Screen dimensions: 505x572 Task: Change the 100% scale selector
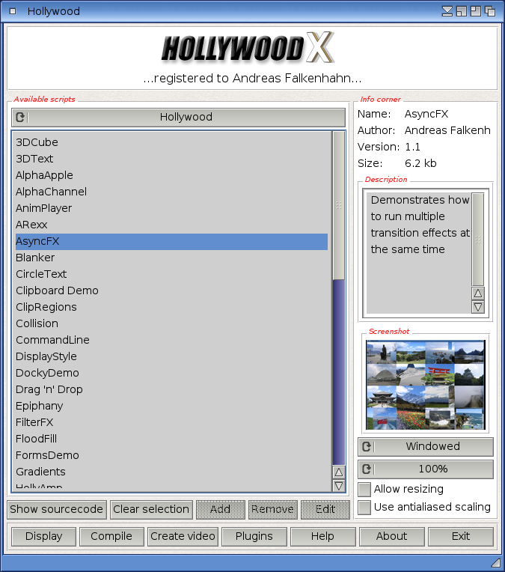click(432, 469)
